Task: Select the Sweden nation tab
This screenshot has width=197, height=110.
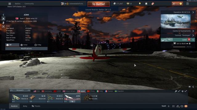Action: click(119, 91)
